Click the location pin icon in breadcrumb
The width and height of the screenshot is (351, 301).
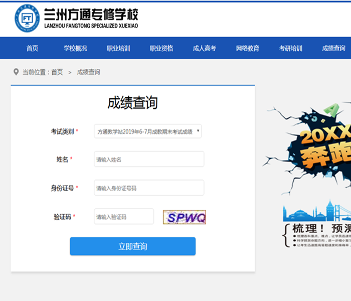[16, 72]
